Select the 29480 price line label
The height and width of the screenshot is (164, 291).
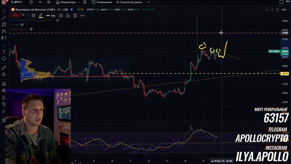point(285,33)
